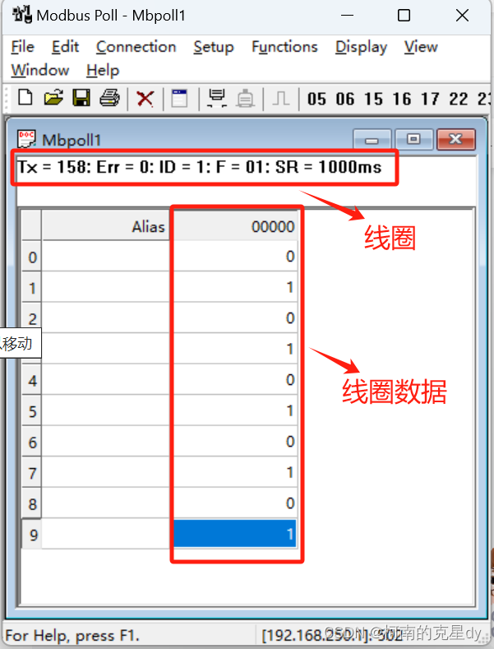Select highlighted coil value cell in row 9

pos(235,534)
